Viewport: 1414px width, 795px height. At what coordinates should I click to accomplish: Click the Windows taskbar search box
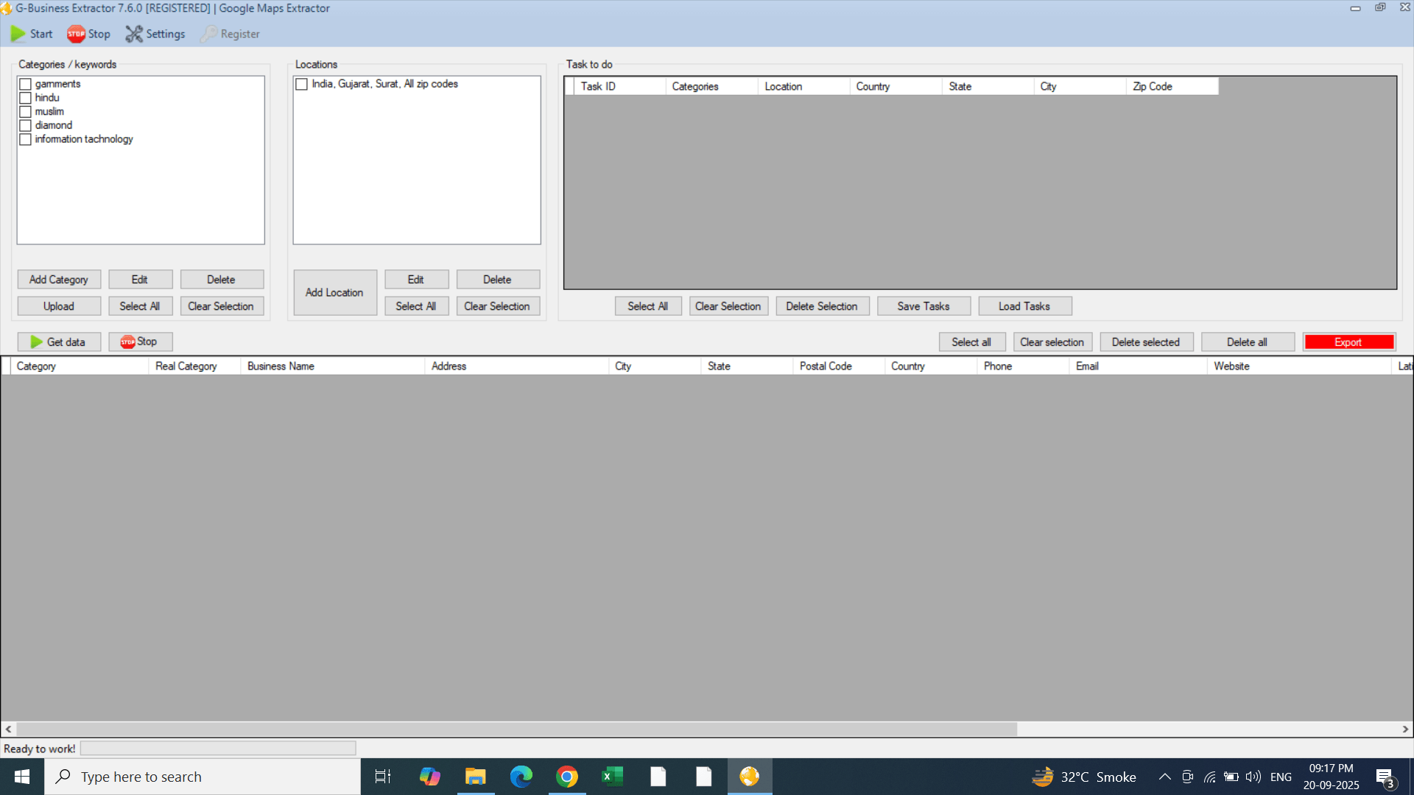(203, 777)
